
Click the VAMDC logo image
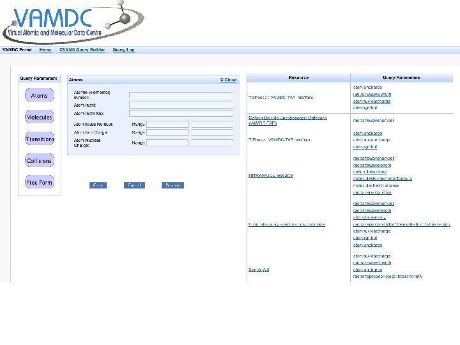73,22
